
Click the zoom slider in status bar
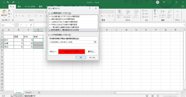170,96
